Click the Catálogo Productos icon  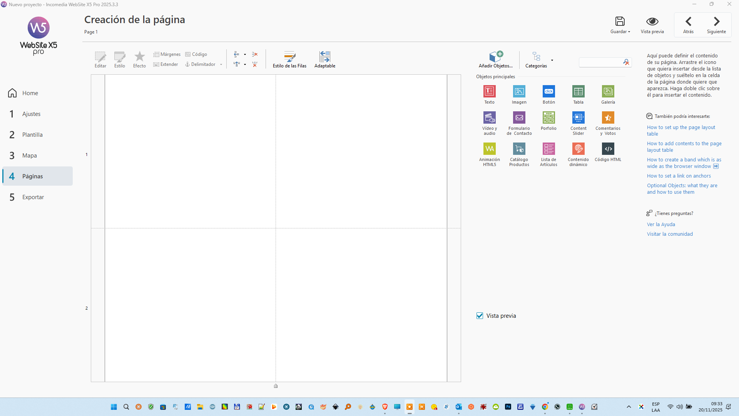pyautogui.click(x=519, y=149)
